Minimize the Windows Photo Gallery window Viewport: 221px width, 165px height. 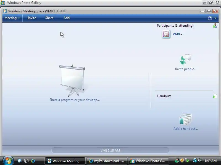coord(205,3)
